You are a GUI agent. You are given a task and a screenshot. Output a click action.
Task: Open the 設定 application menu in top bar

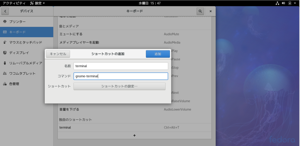(x=37, y=3)
